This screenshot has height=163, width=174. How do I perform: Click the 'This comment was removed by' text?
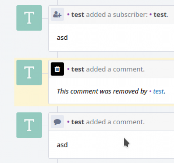pyautogui.click(x=102, y=91)
